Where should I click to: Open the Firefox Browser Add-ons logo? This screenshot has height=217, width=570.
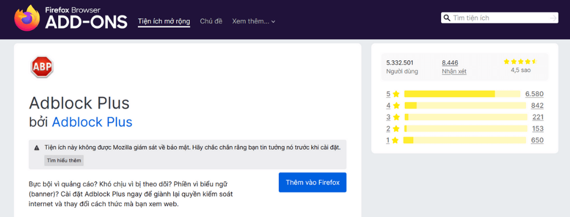[71, 18]
